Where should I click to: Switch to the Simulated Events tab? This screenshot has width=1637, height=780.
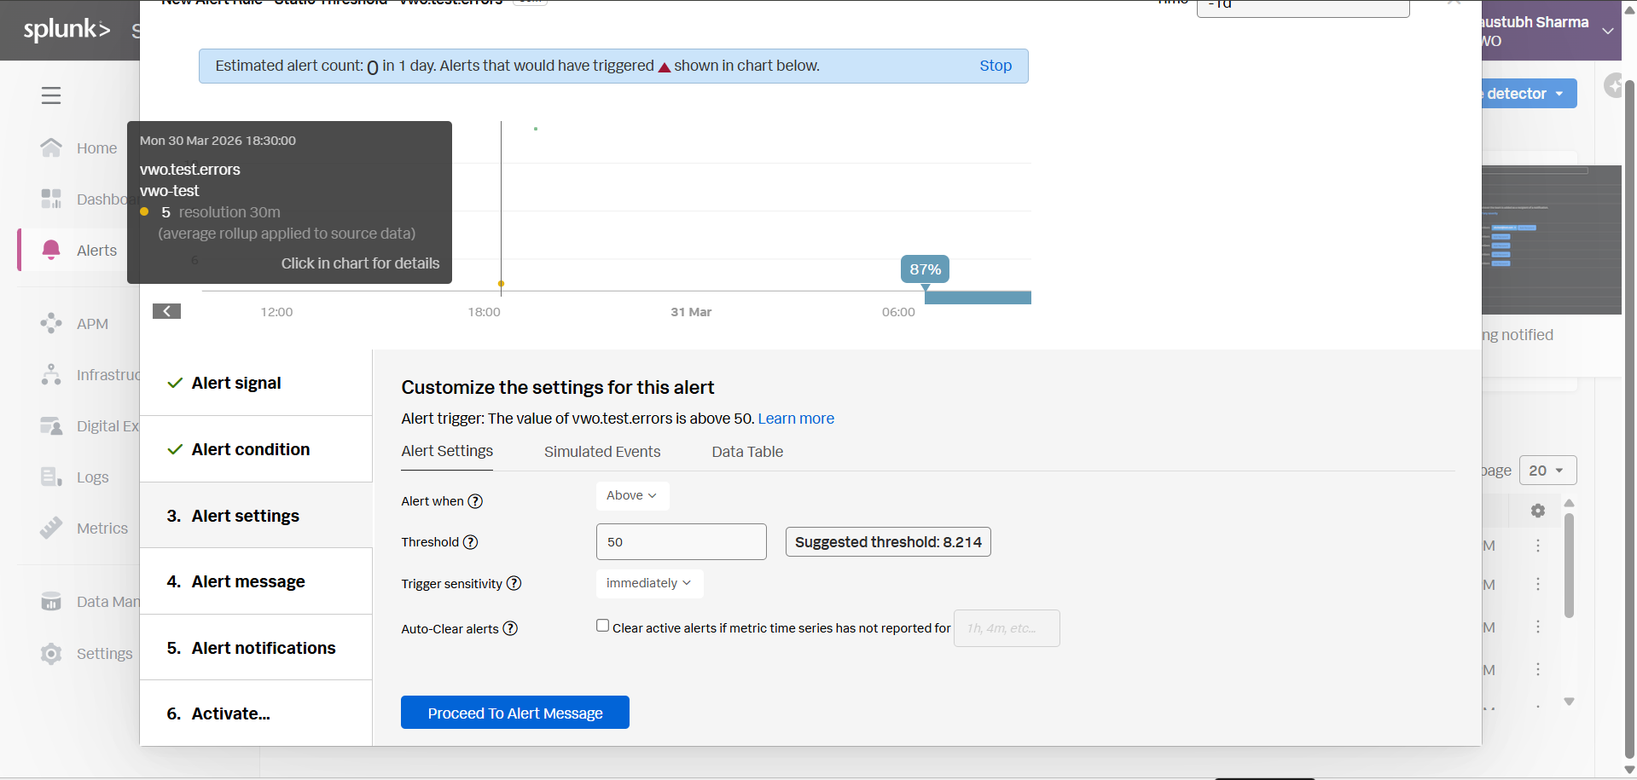point(602,452)
